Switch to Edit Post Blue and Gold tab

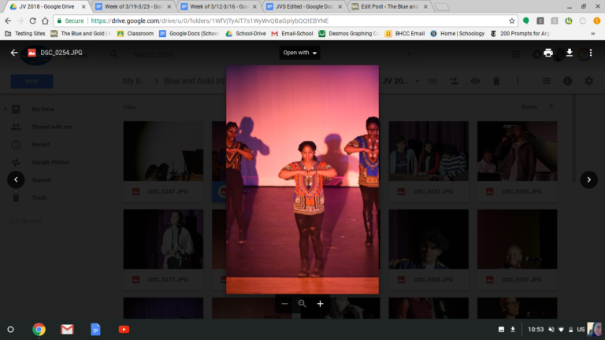(x=390, y=6)
